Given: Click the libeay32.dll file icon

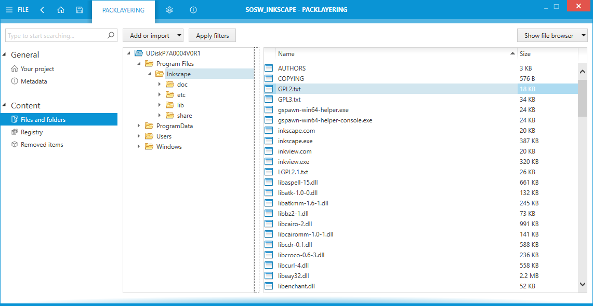Looking at the screenshot, I should coord(269,275).
